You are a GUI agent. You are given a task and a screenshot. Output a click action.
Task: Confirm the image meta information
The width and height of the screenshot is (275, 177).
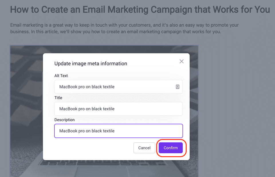tap(171, 148)
